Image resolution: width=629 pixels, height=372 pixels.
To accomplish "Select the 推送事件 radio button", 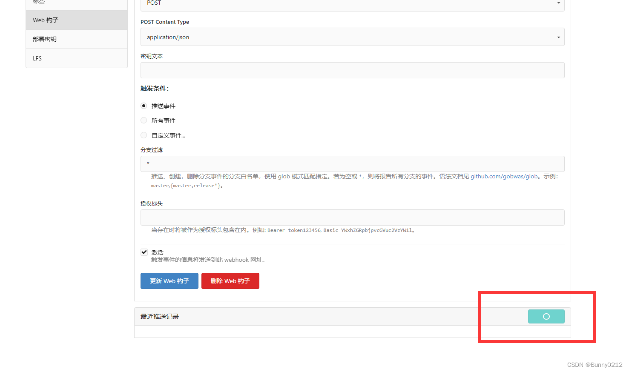I will [x=144, y=106].
